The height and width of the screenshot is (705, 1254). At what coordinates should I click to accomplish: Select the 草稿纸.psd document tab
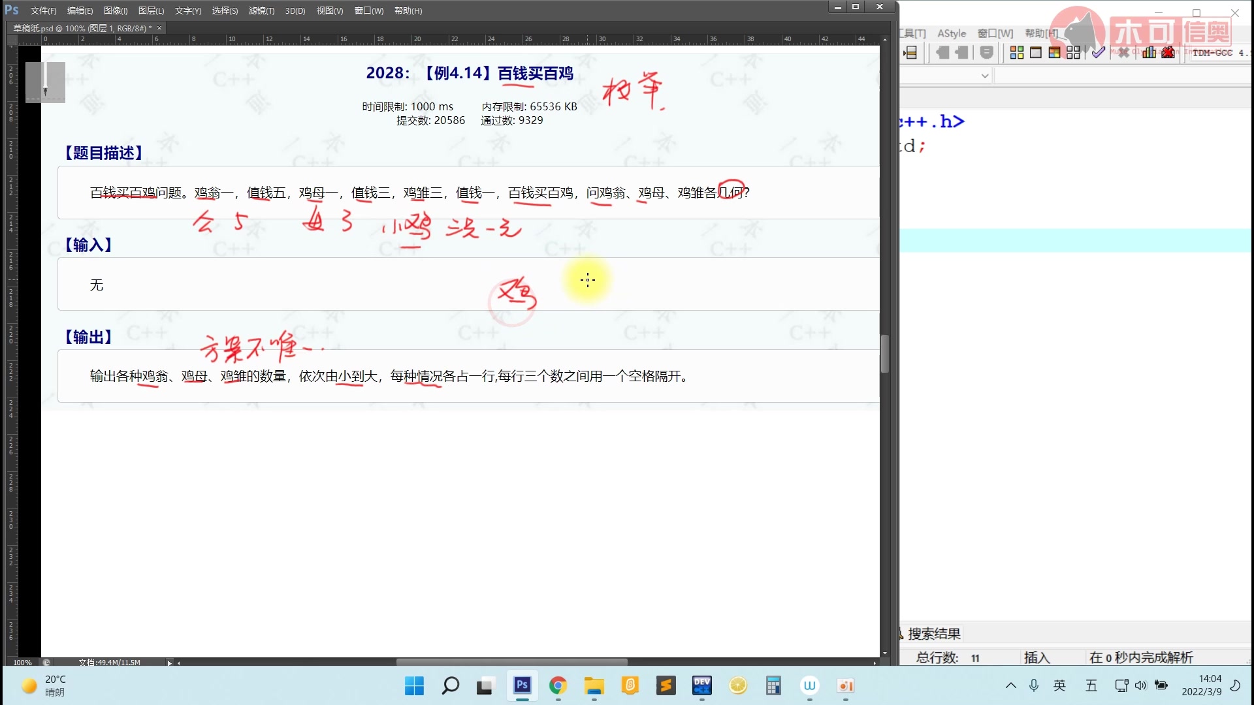tap(82, 28)
